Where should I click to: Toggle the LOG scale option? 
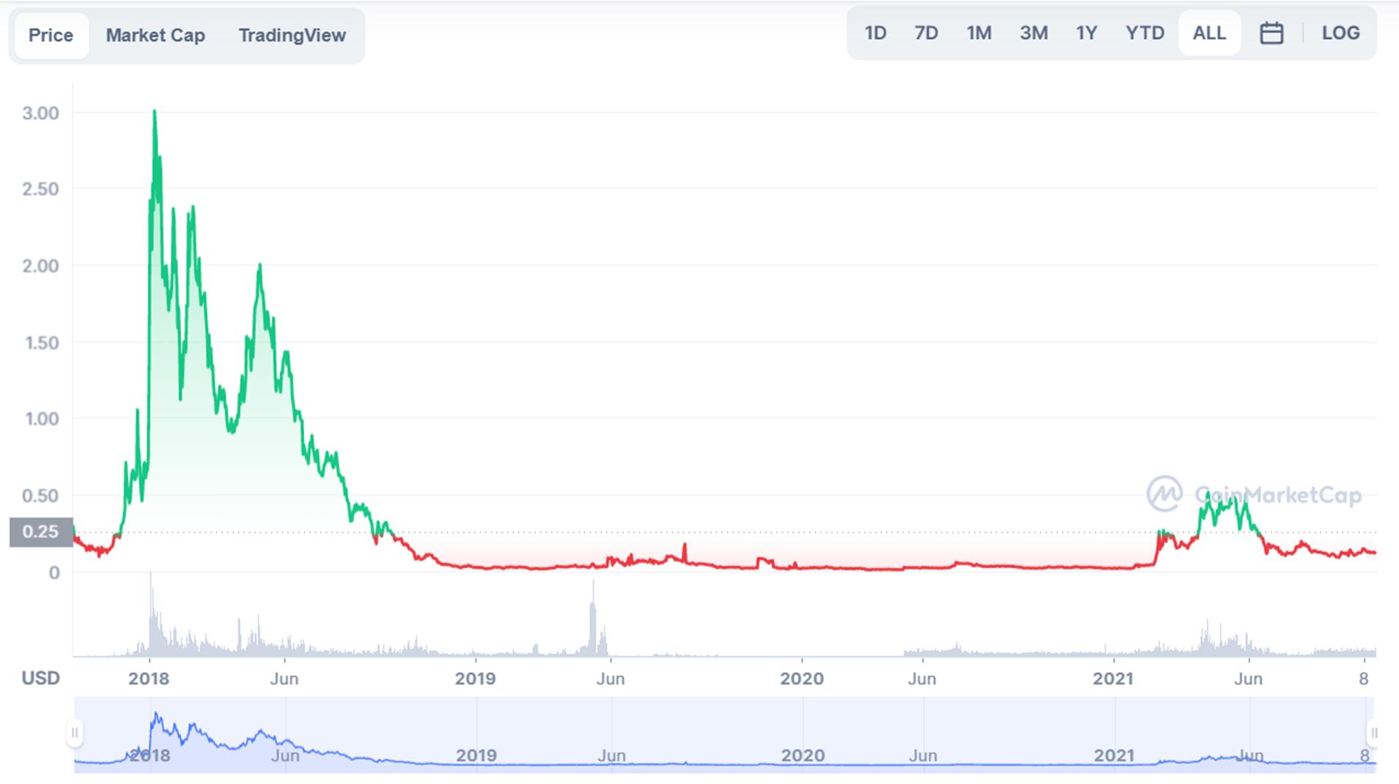tap(1340, 34)
